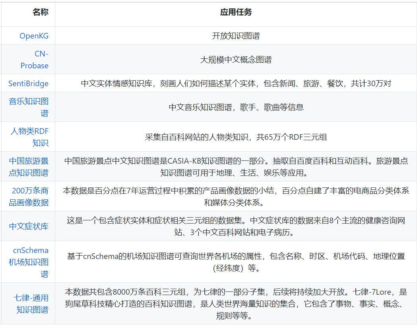Open the 七律-通用知识图谱 link
417x328 pixels.
(31, 303)
